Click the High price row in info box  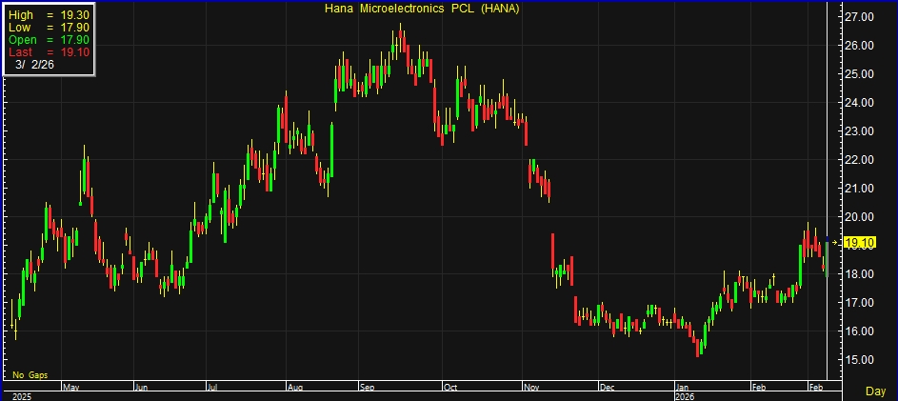(47, 16)
